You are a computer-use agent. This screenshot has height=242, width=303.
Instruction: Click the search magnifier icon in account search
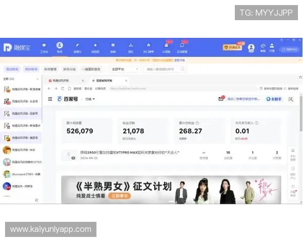pos(183,69)
